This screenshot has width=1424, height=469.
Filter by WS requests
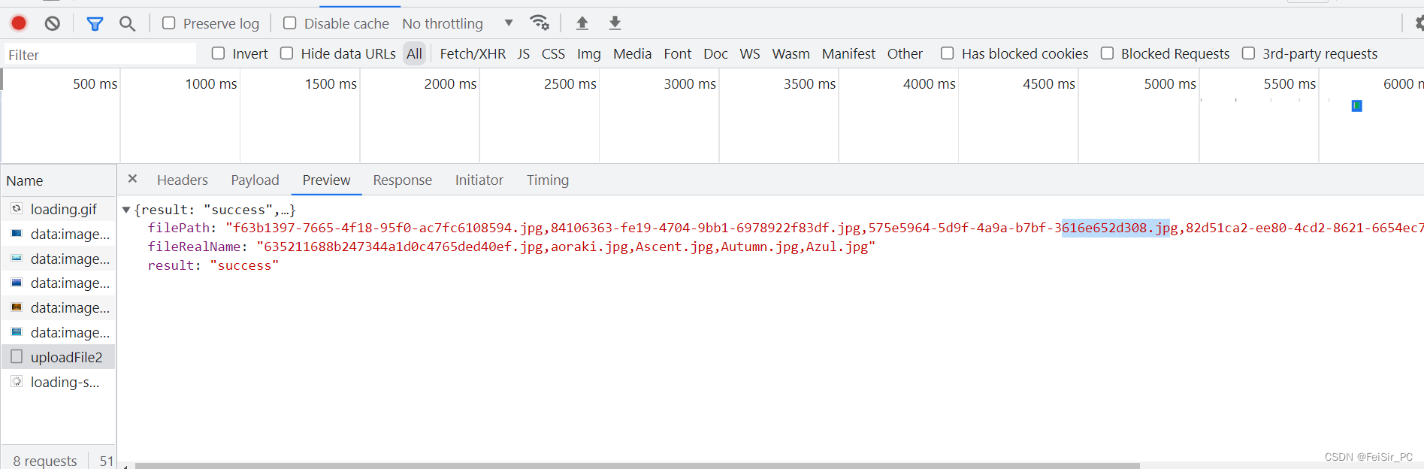click(x=750, y=53)
